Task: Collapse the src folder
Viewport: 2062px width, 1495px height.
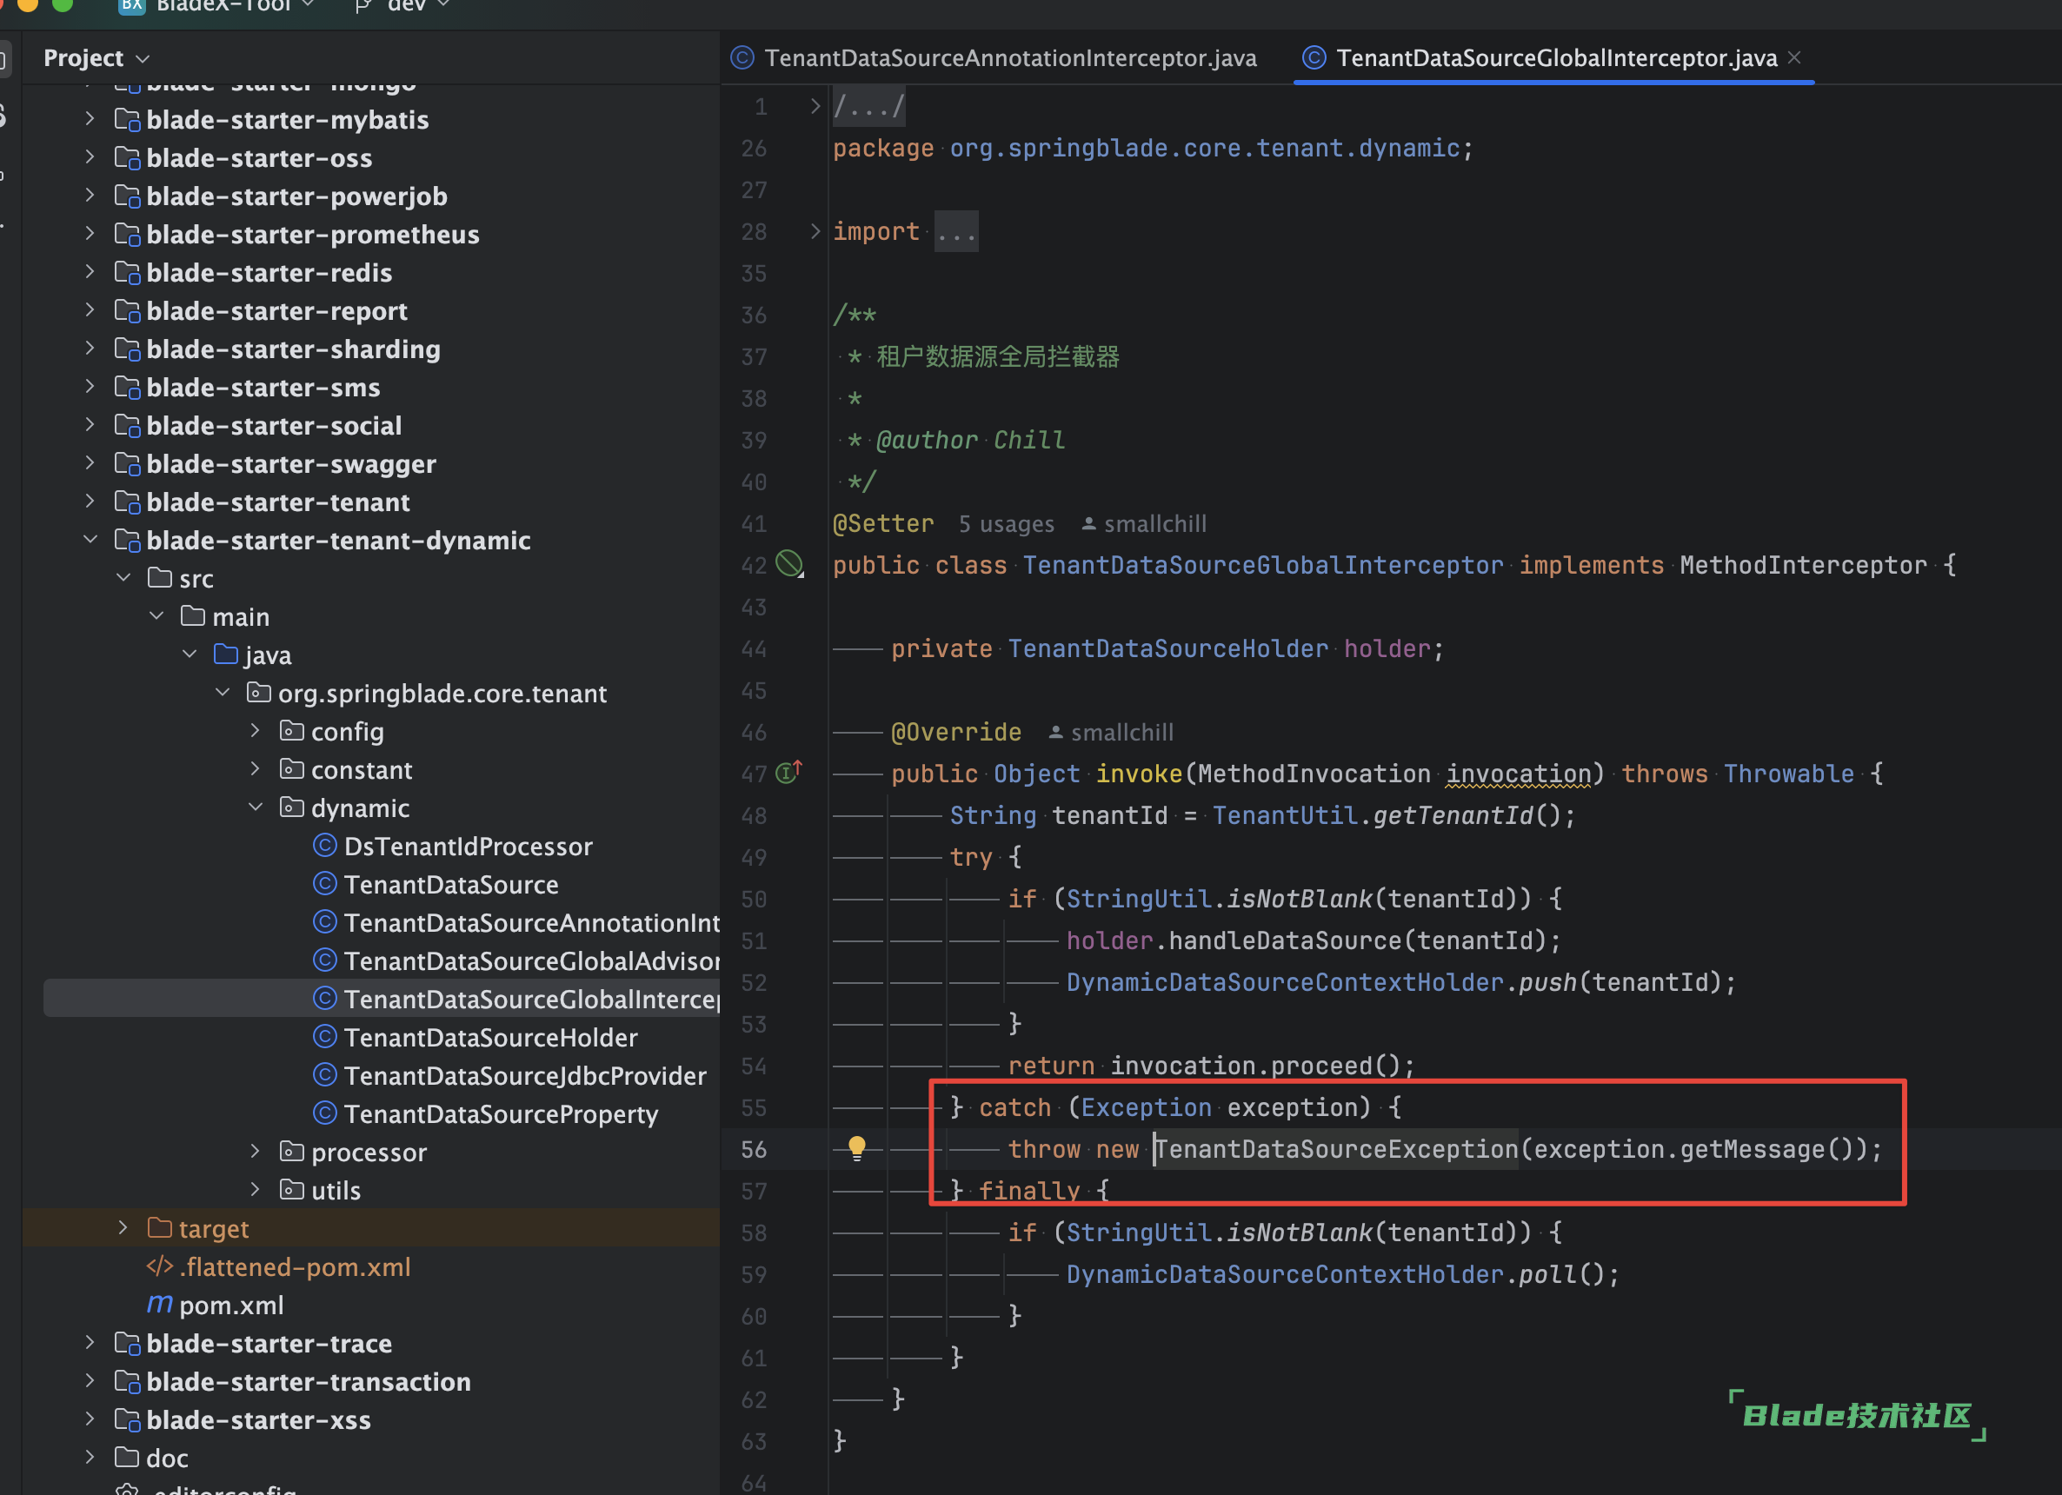Action: [x=123, y=577]
